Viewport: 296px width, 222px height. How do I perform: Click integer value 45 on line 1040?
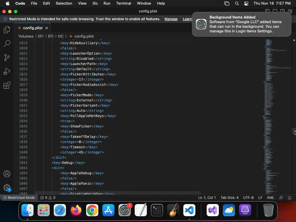[81, 152]
